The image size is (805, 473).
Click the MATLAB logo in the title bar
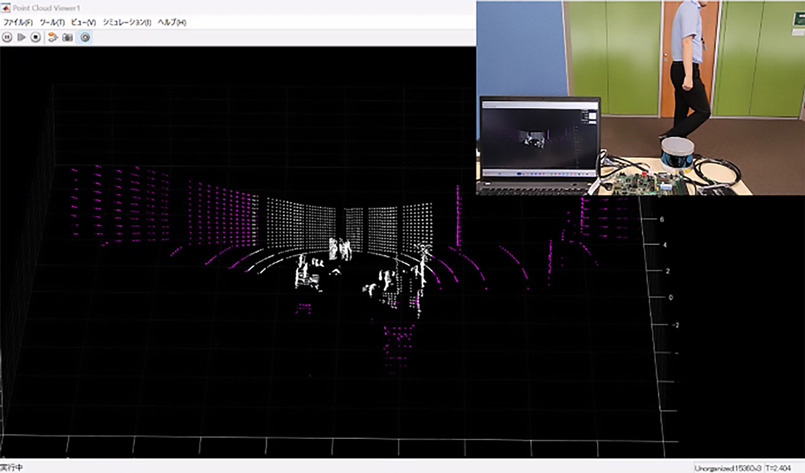pos(6,7)
